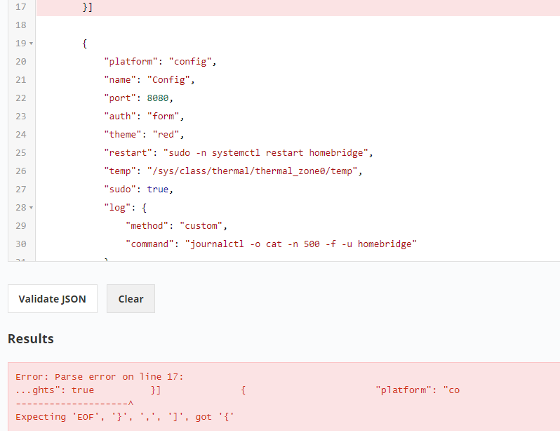Screen dimensions: 560x431
Task: Click the port number 8080
Action: (158, 98)
